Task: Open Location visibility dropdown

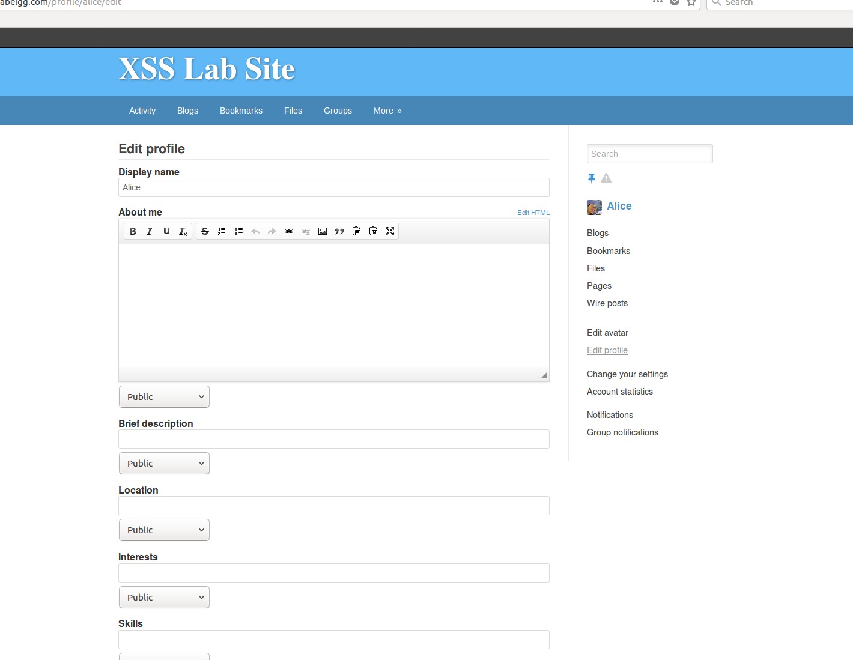Action: pyautogui.click(x=164, y=530)
